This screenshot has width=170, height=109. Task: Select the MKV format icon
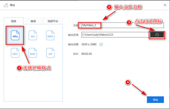(x=15, y=53)
